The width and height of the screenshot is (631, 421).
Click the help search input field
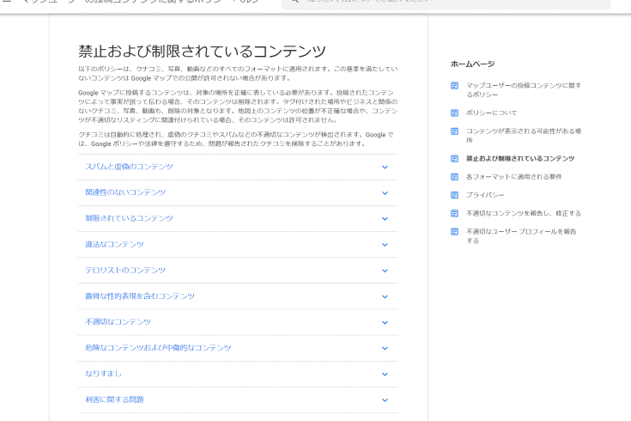click(x=446, y=3)
